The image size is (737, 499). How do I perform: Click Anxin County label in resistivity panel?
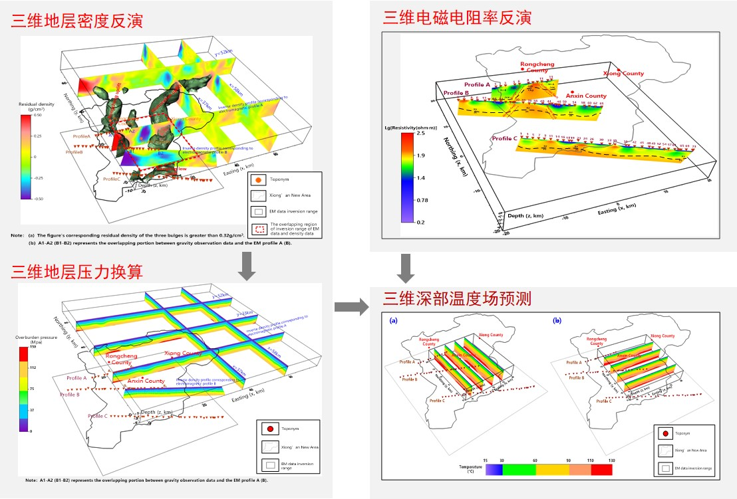click(x=586, y=96)
